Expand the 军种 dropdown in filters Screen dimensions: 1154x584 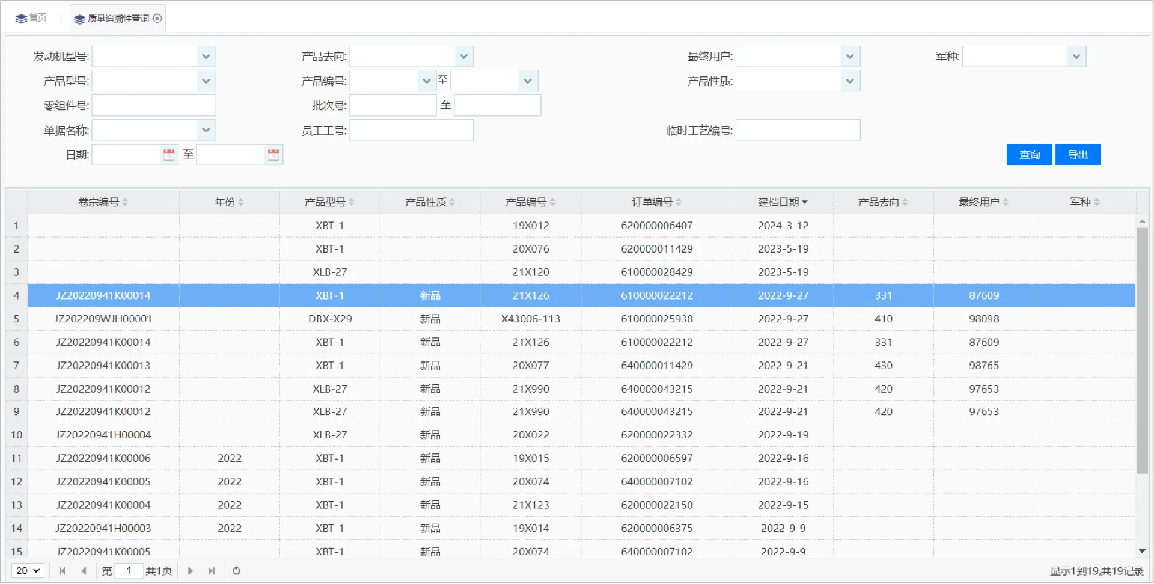pos(1076,57)
